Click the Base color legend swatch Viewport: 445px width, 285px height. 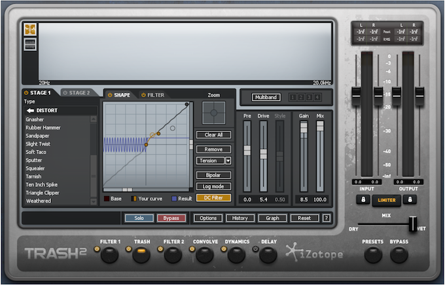(x=107, y=199)
